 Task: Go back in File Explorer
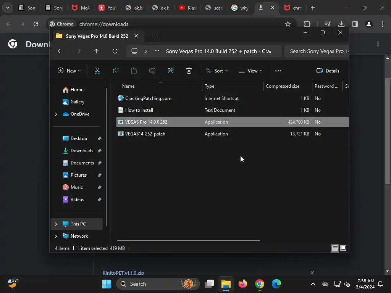60,51
